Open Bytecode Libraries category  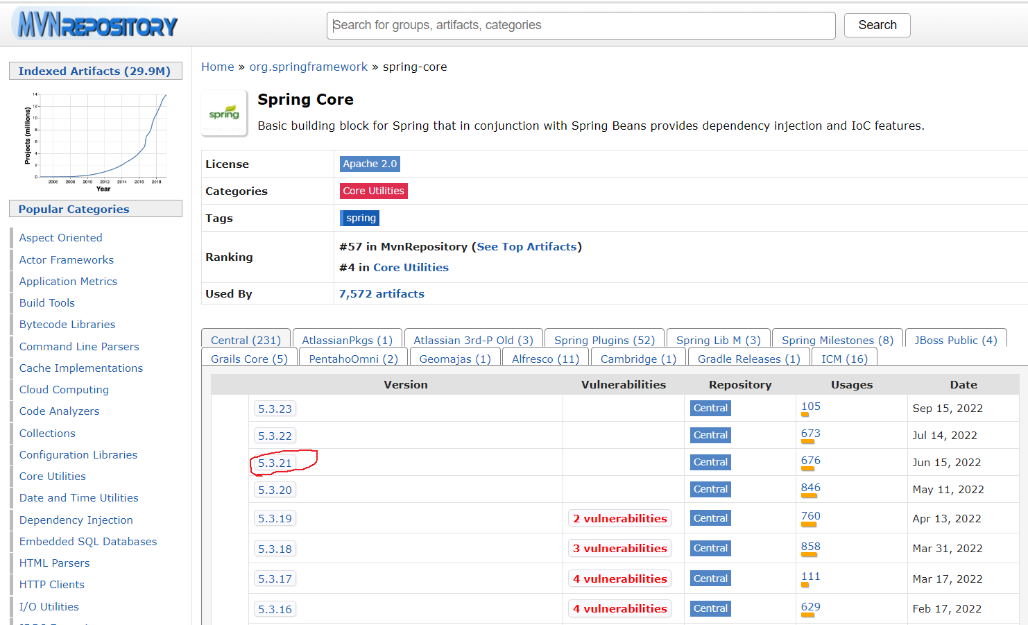(x=67, y=324)
